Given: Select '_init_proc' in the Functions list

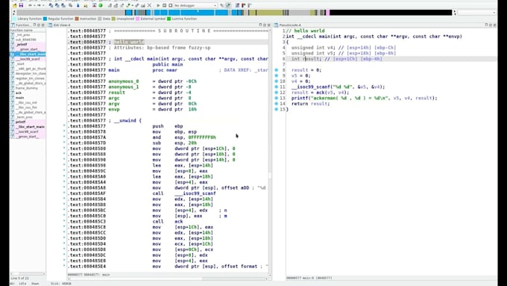Looking at the screenshot, I should coord(23,34).
